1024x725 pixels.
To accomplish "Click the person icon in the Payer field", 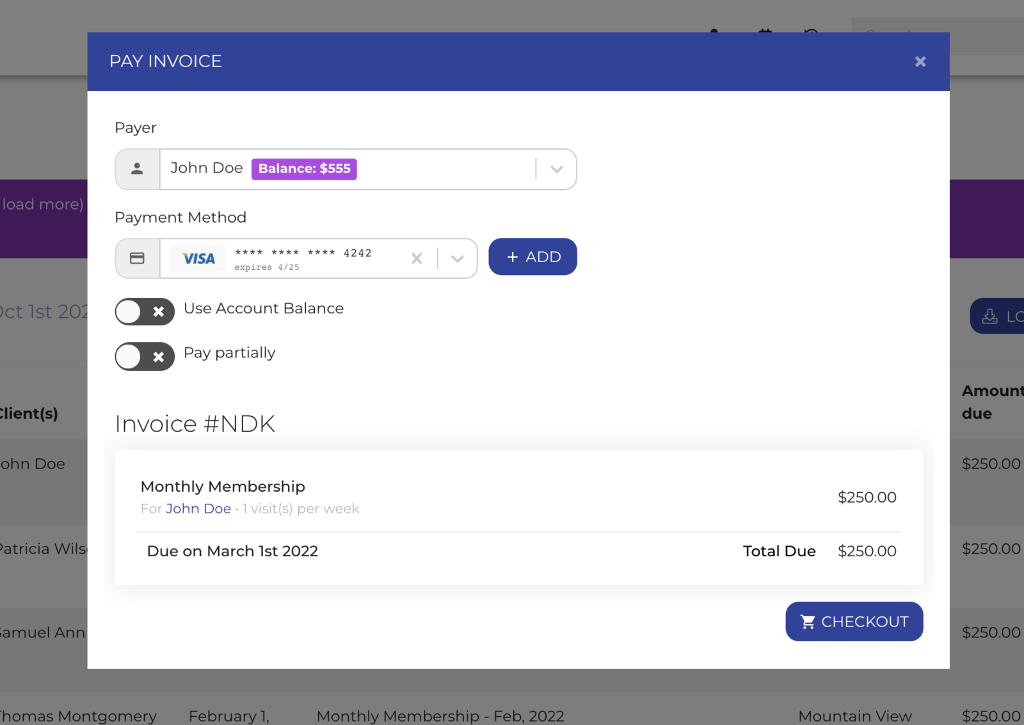I will (x=137, y=169).
